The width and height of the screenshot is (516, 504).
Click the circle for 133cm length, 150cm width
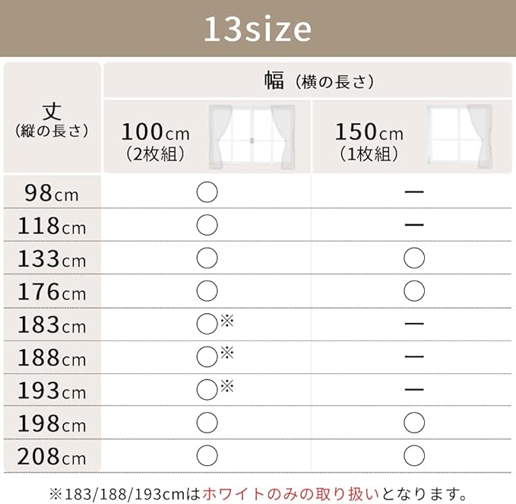coord(414,258)
